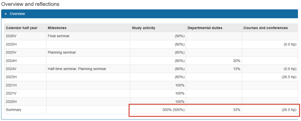Image resolution: width=301 pixels, height=121 pixels.
Task: Click the 13% departmental duties value
Action: [237, 69]
